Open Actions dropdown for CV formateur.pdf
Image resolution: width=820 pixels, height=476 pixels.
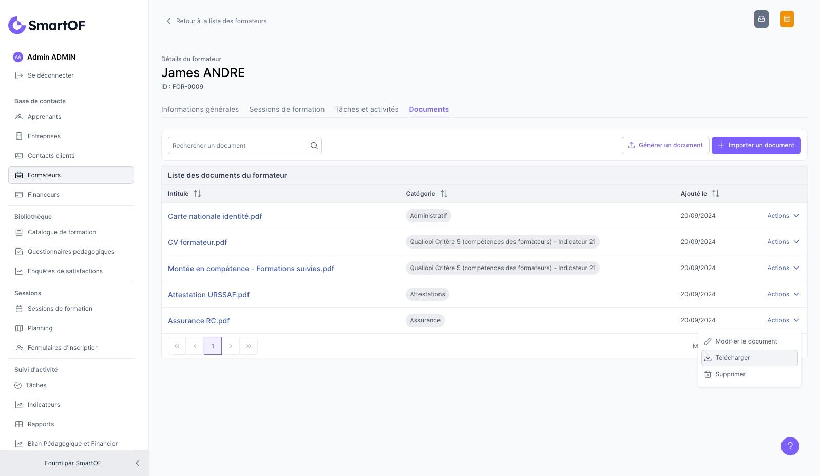(x=783, y=242)
